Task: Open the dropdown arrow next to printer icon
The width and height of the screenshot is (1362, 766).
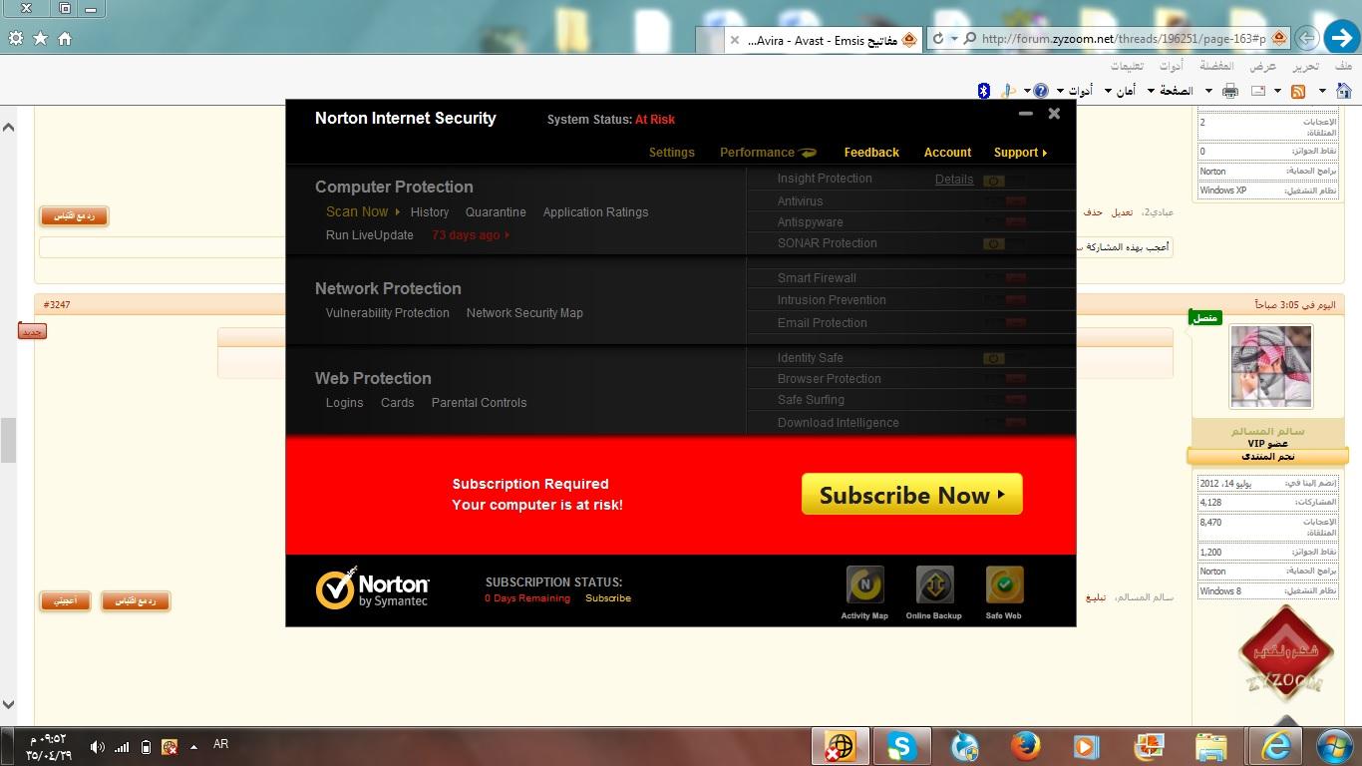Action: [1208, 91]
